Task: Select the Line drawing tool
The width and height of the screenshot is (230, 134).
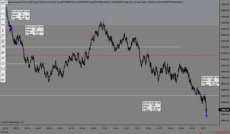Action: pos(3,14)
